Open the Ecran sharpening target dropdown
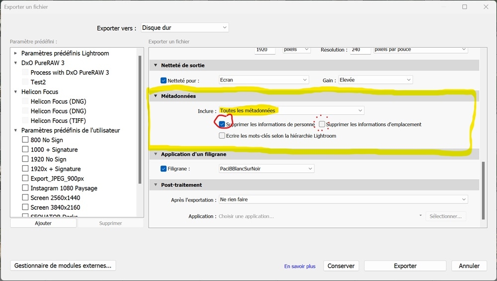This screenshot has width=497, height=281. tap(264, 80)
